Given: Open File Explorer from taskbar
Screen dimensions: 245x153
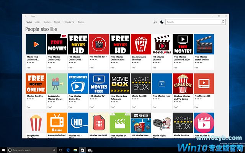Looking at the screenshot, I should pyautogui.click(x=75, y=150).
